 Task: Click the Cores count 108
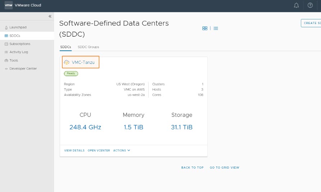pos(201,95)
